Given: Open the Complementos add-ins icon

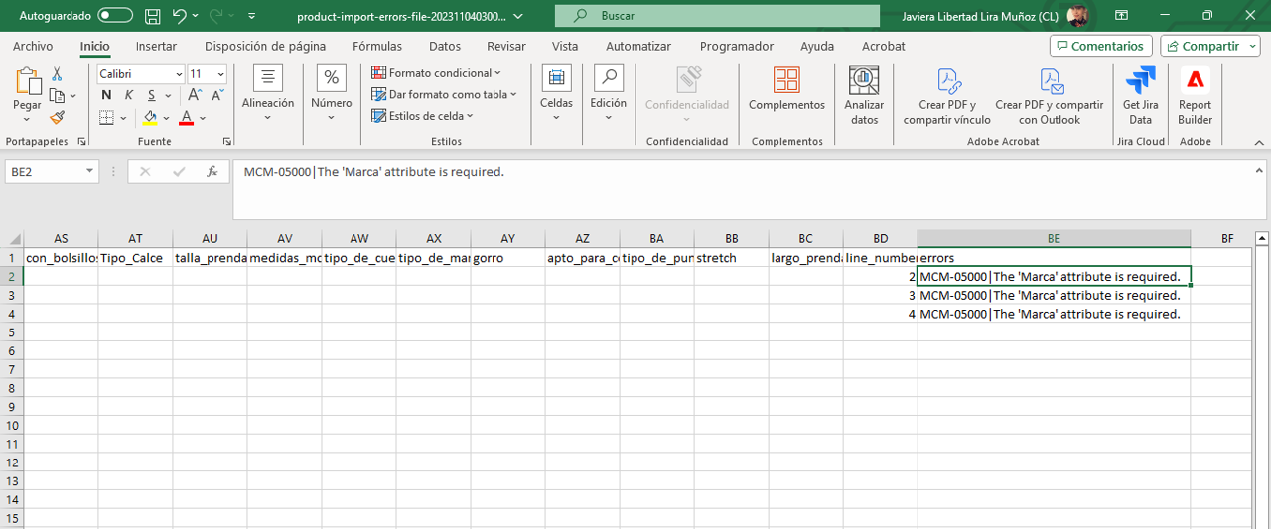Looking at the screenshot, I should tap(786, 90).
